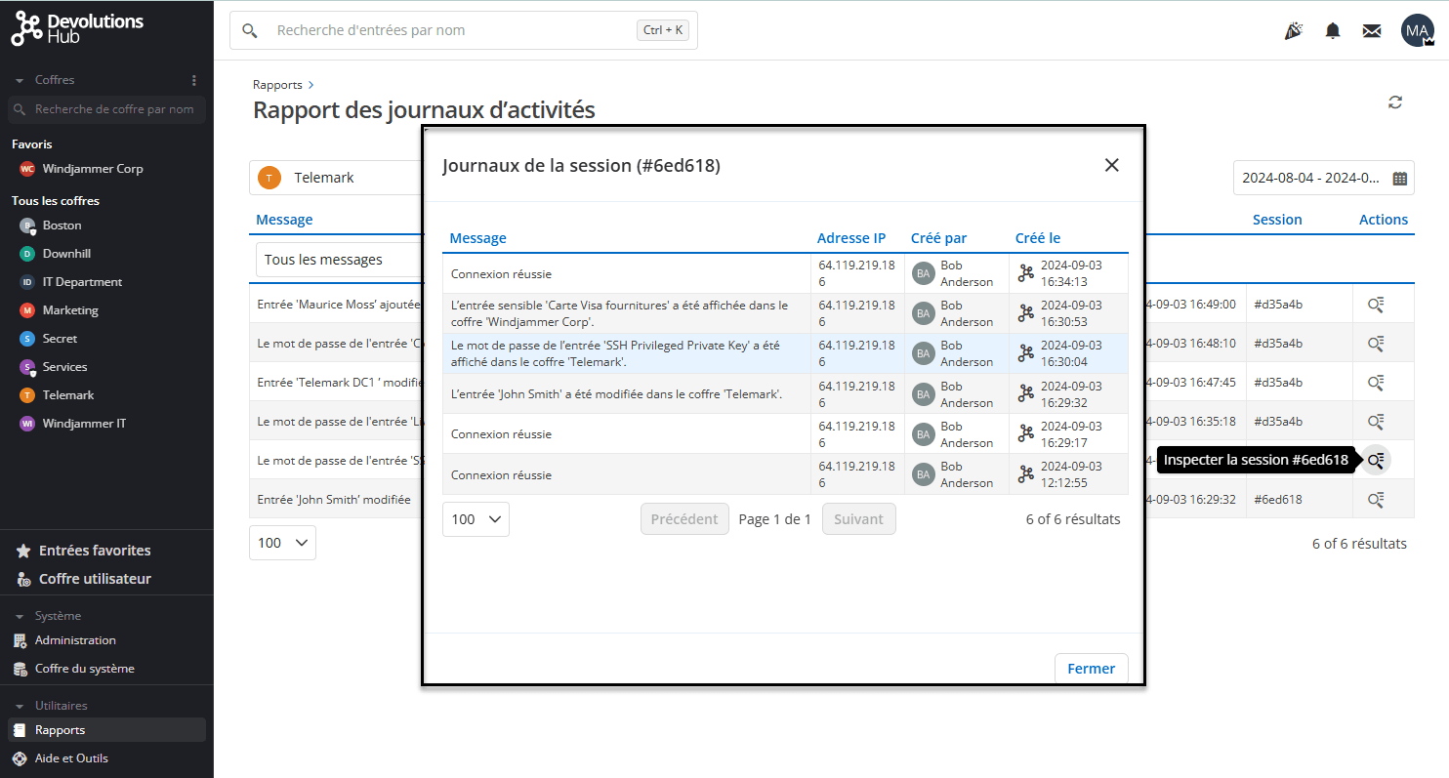Image resolution: width=1449 pixels, height=778 pixels.
Task: Select the Telemark vault in sidebar
Action: (68, 395)
